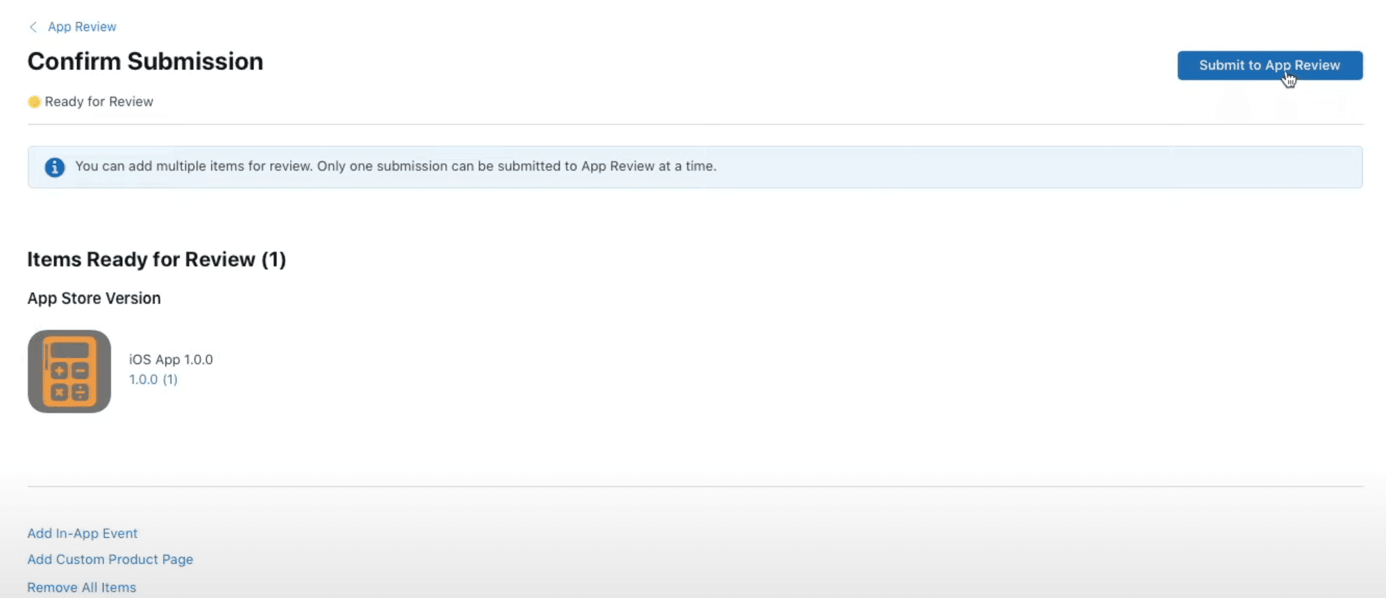This screenshot has height=598, width=1386.
Task: Open the 1.0.0 (1) build link
Action: 153,379
